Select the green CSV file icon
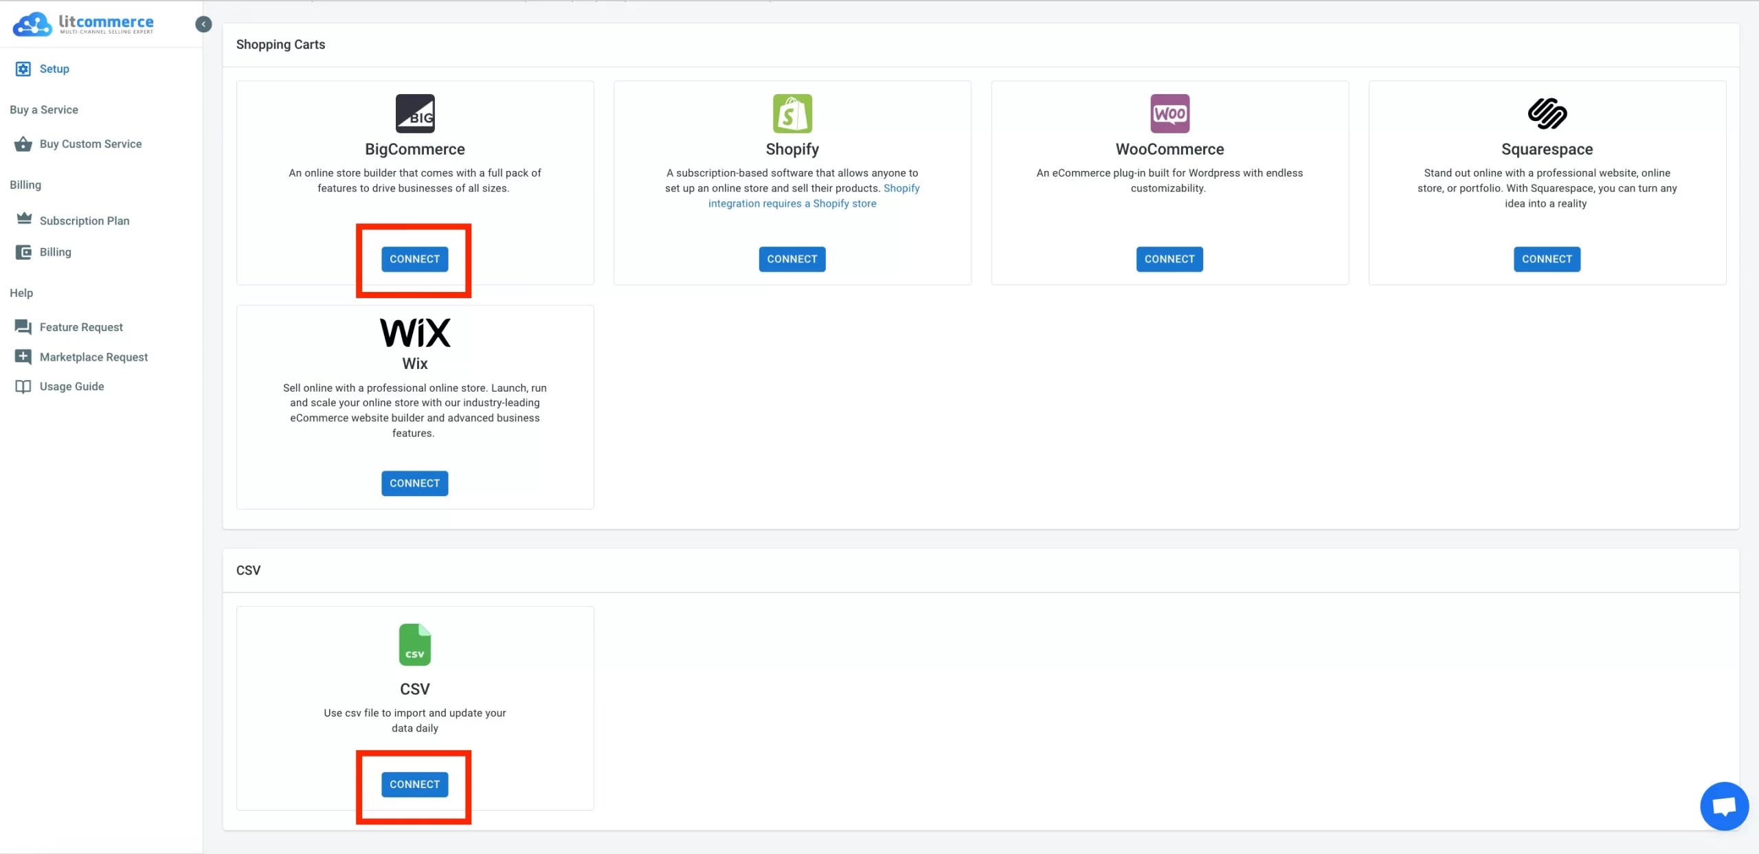The width and height of the screenshot is (1759, 854). click(x=414, y=644)
